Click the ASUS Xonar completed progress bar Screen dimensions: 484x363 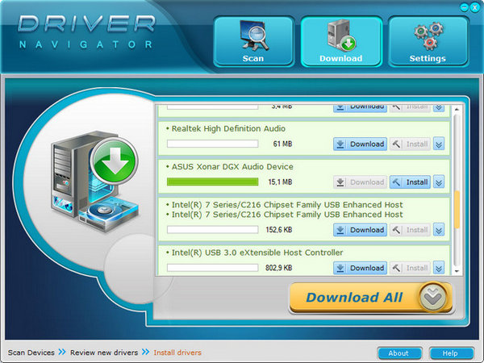click(x=212, y=181)
